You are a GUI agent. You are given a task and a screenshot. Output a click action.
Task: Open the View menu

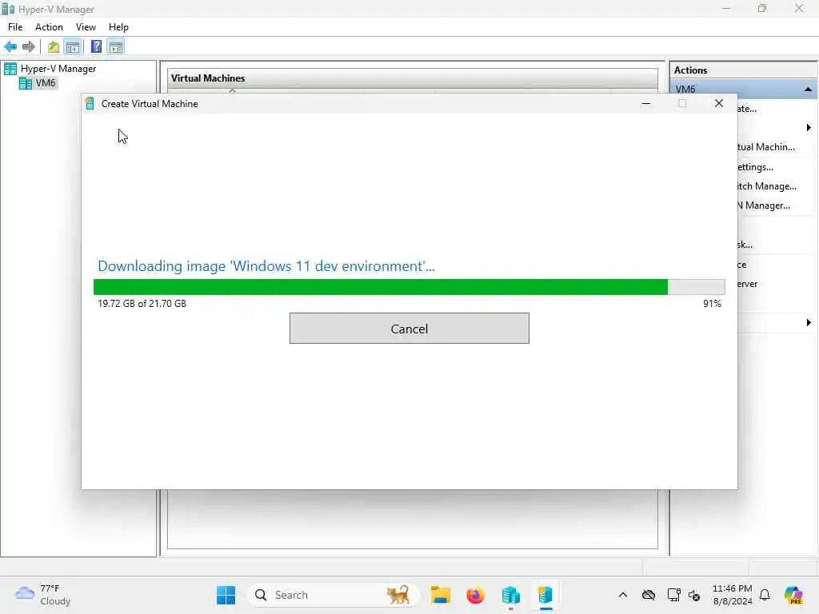pos(86,27)
